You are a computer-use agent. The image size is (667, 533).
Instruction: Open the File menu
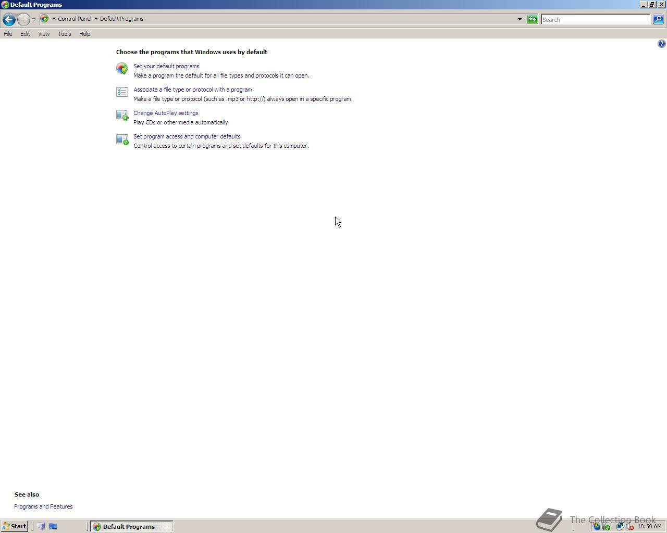8,34
